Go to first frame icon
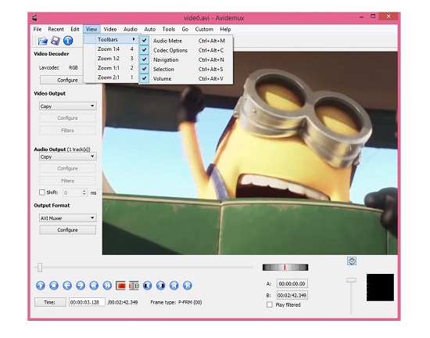The width and height of the screenshot is (430, 338). coord(174,286)
